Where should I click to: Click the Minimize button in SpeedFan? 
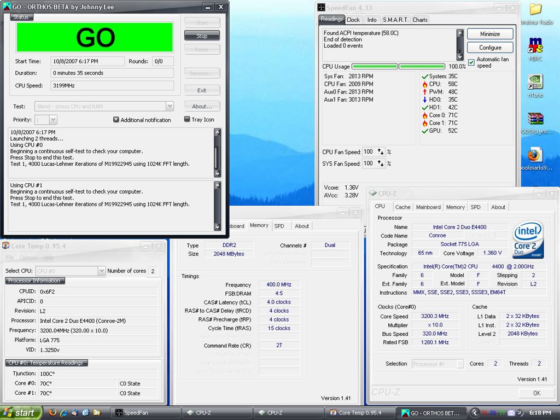(490, 34)
